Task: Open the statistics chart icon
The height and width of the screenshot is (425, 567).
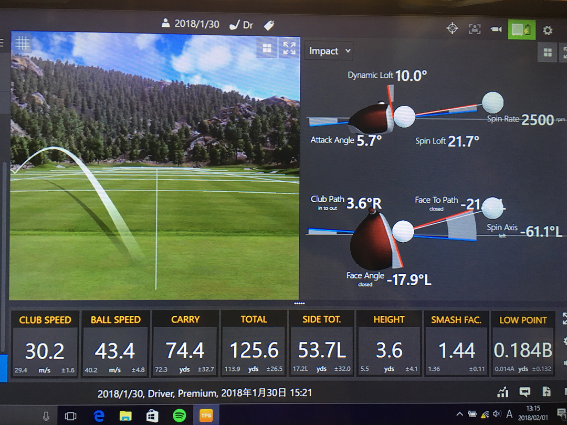Action: (503, 392)
